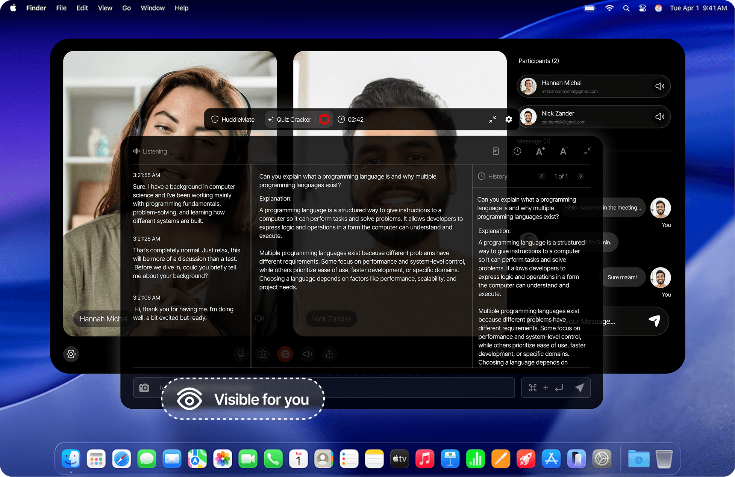Mute Hannah Michal's speaker in participants
735x477 pixels.
pos(659,86)
